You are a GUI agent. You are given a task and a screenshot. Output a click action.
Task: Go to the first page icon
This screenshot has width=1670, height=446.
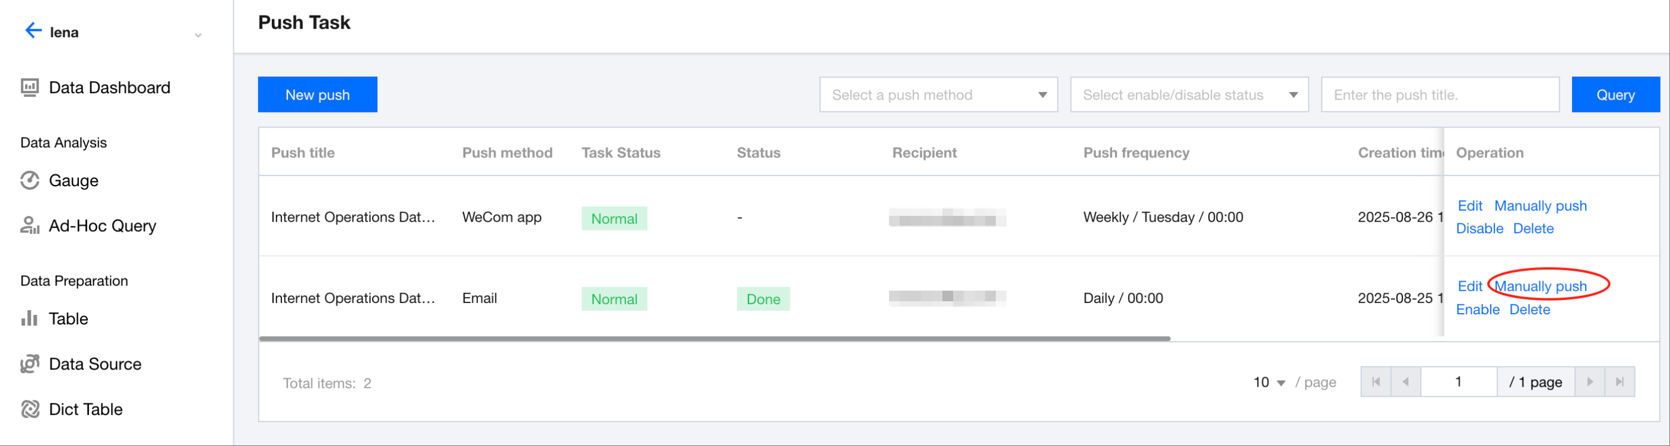click(x=1376, y=382)
